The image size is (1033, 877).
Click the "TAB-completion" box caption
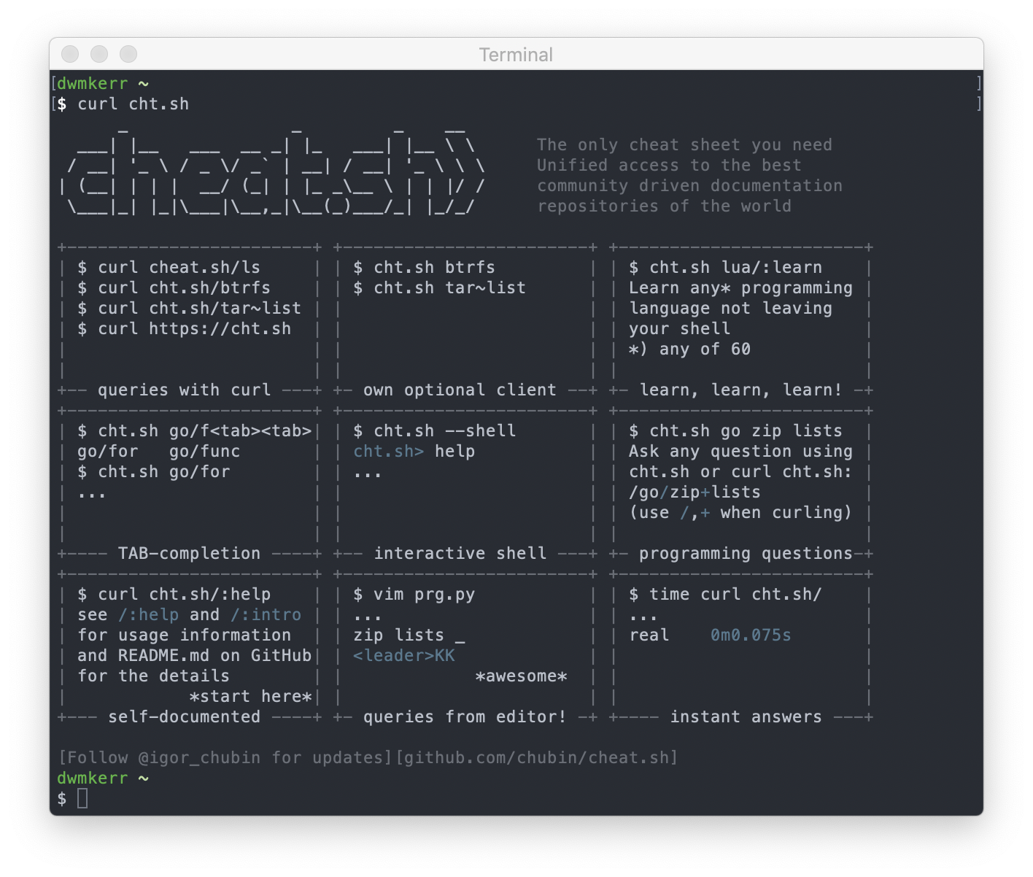[190, 553]
